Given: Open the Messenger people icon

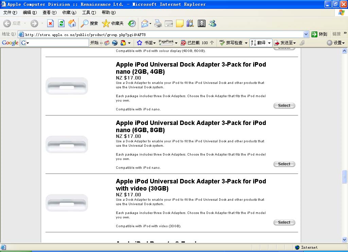Looking at the screenshot, I should point(212,23).
